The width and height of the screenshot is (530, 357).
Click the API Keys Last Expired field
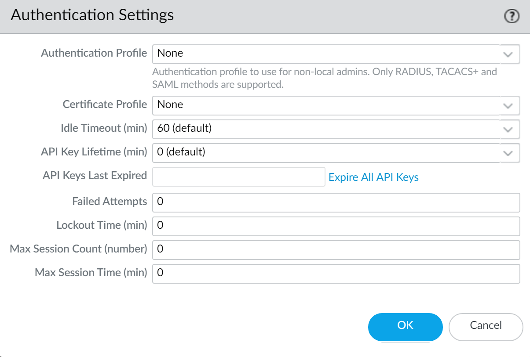point(238,177)
